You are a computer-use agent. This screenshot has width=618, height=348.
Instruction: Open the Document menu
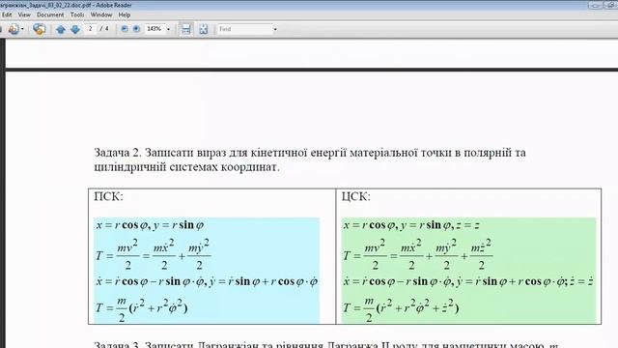tap(50, 14)
